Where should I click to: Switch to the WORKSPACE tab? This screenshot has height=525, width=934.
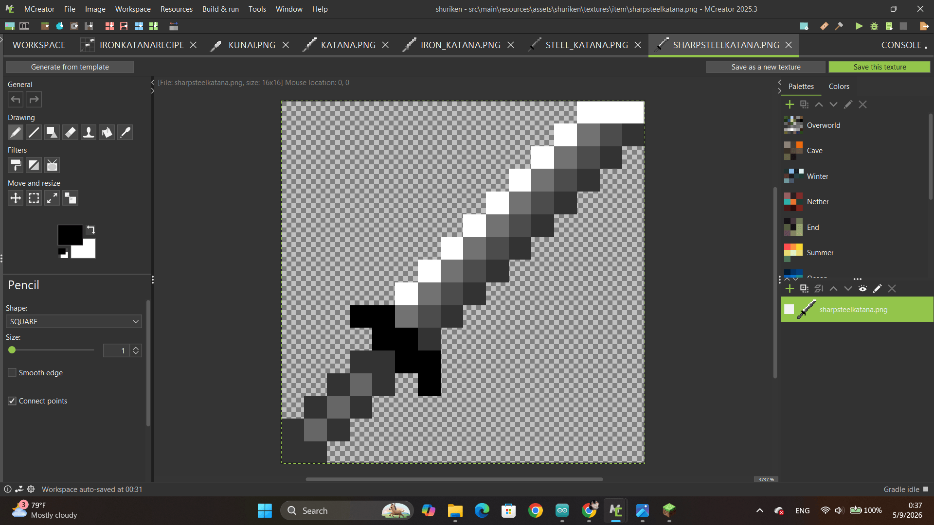(x=39, y=45)
